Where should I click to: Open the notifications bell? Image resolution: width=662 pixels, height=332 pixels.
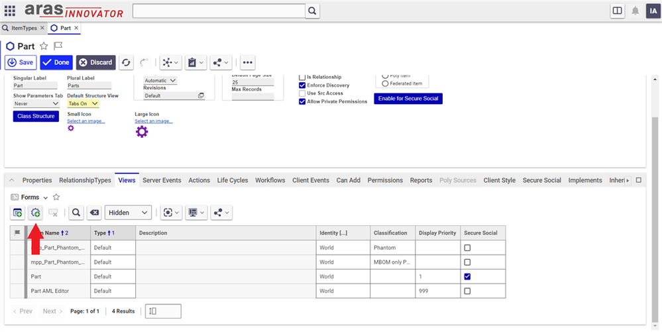pyautogui.click(x=635, y=11)
